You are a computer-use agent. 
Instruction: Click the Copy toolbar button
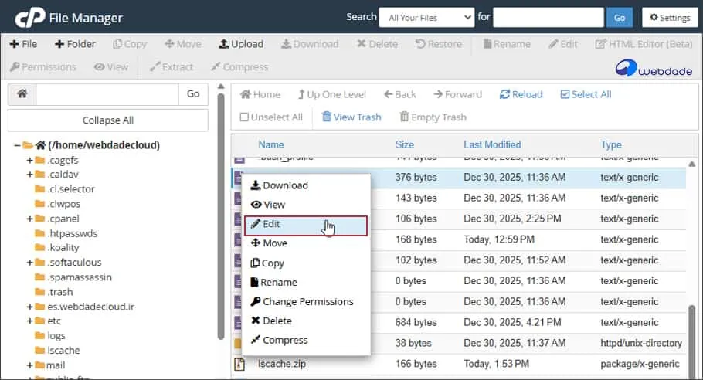pyautogui.click(x=130, y=44)
